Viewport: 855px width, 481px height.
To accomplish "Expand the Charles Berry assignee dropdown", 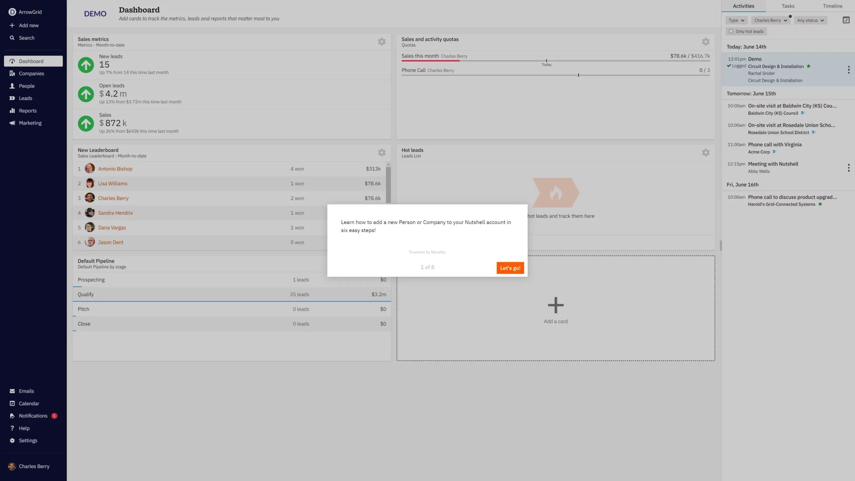I will click(770, 20).
